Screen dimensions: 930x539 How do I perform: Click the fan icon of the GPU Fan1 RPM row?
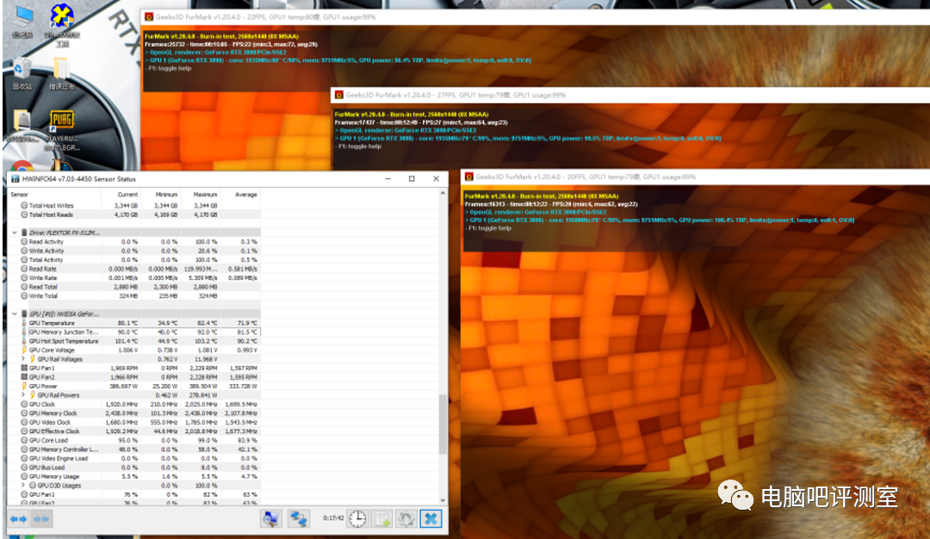click(x=24, y=369)
